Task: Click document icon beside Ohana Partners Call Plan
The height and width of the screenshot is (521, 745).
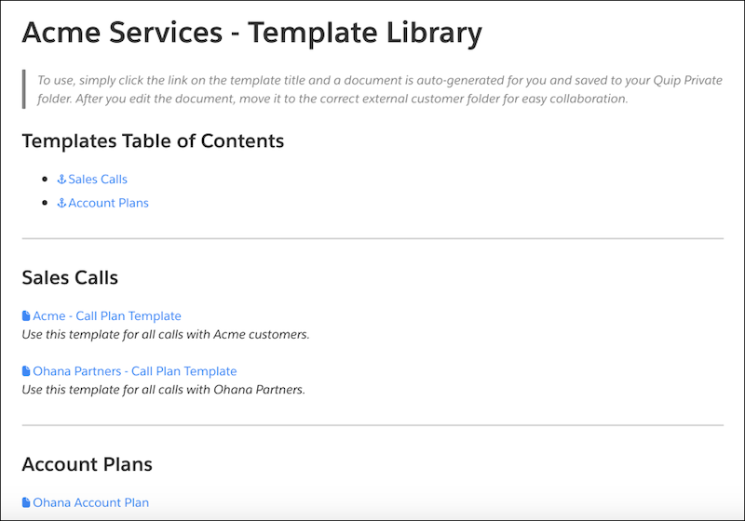Action: point(26,371)
